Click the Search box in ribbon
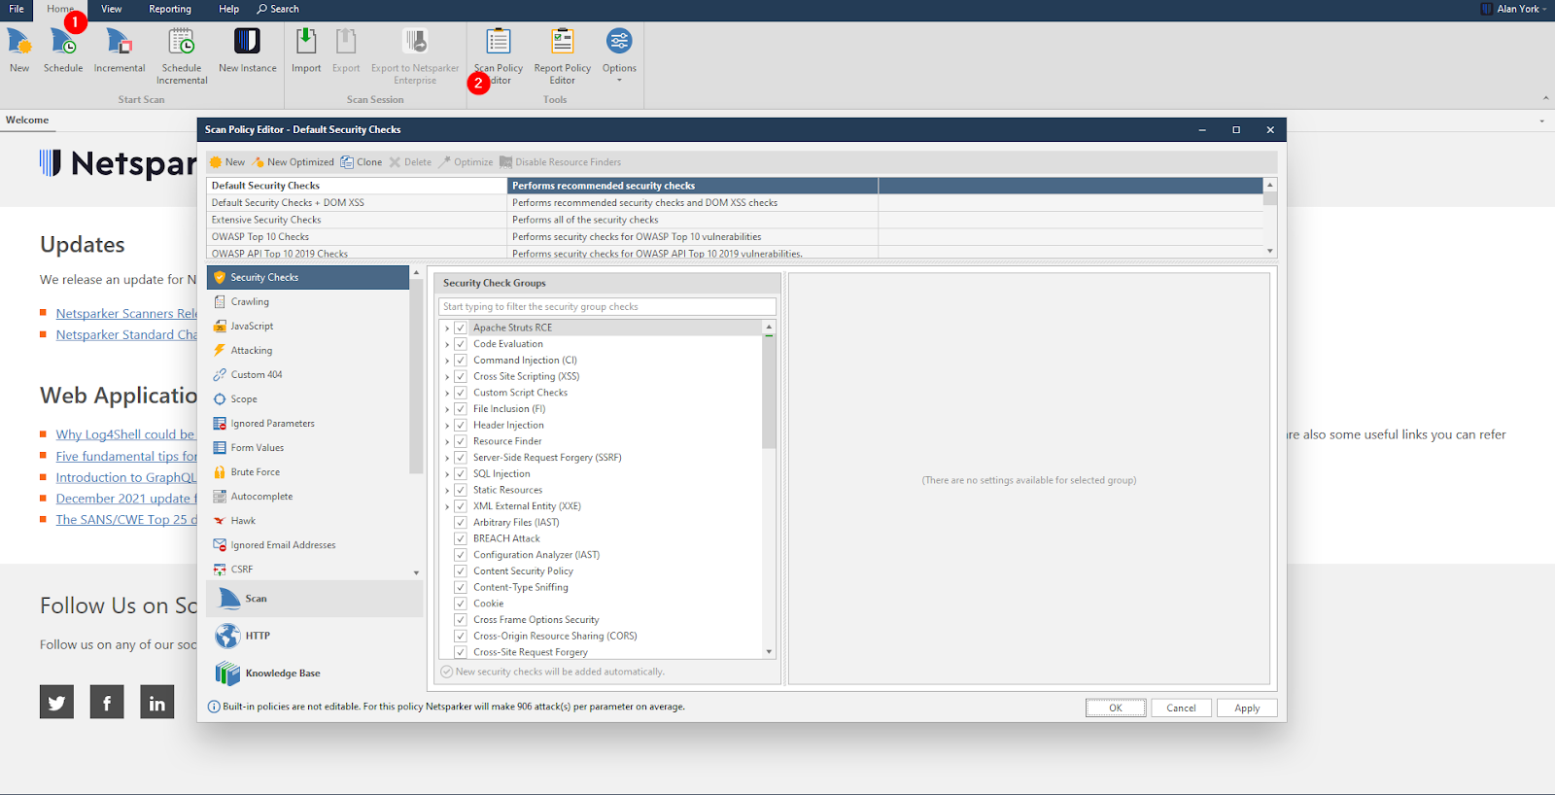This screenshot has width=1555, height=795. point(278,9)
